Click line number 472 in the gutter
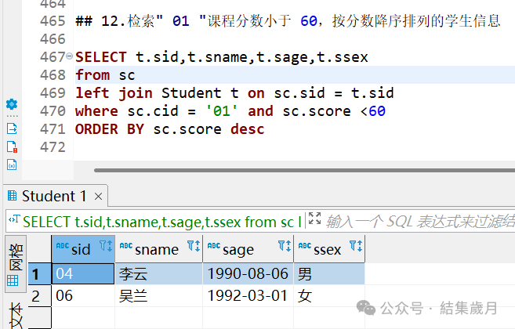 [53, 147]
